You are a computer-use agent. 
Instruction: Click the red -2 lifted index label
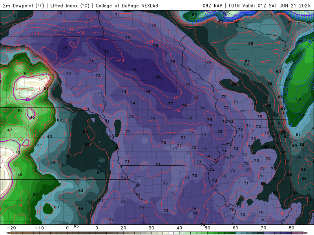point(307,136)
